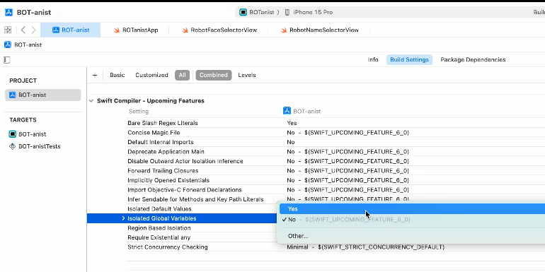
Task: Click the BOT-anist breadcrumb in jump bar
Action: pyautogui.click(x=23, y=45)
